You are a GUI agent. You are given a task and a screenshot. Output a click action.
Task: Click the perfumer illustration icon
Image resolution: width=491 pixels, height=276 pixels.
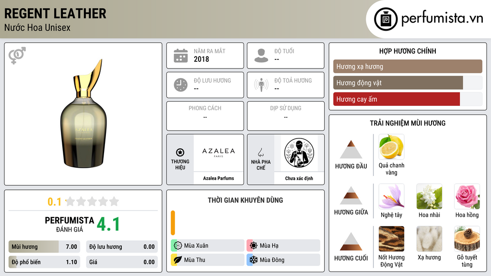299,153
